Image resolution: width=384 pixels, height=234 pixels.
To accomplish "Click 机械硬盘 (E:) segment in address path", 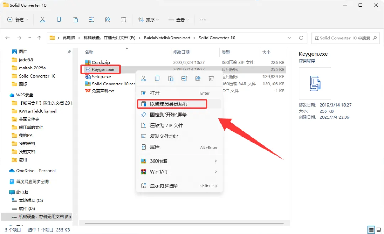I will [109, 38].
